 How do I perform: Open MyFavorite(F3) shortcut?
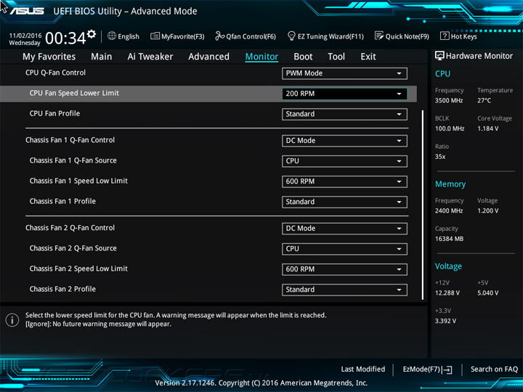point(177,36)
